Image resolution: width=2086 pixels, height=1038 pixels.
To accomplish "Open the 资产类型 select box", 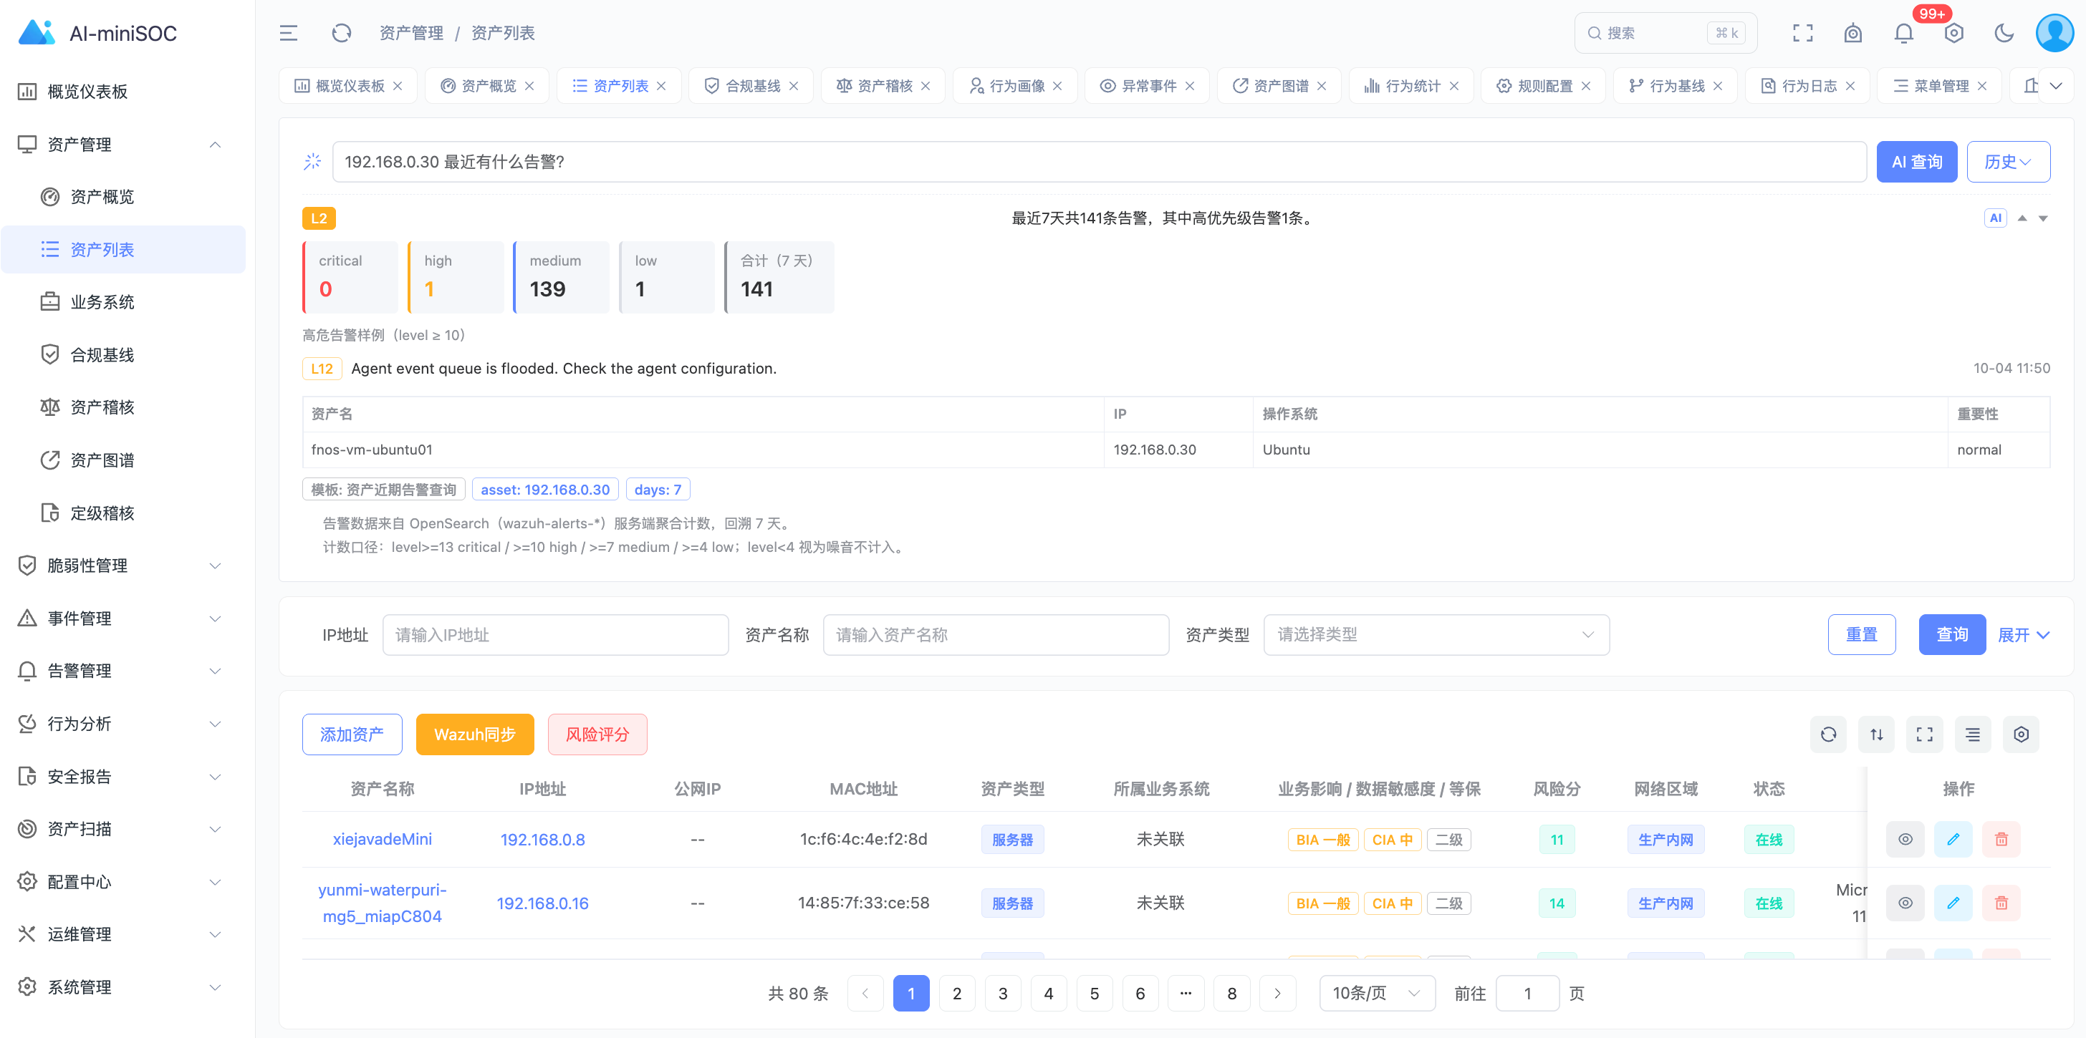I will pos(1436,635).
